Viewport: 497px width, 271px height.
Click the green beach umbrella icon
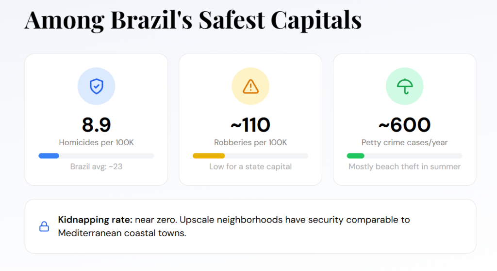coord(404,87)
